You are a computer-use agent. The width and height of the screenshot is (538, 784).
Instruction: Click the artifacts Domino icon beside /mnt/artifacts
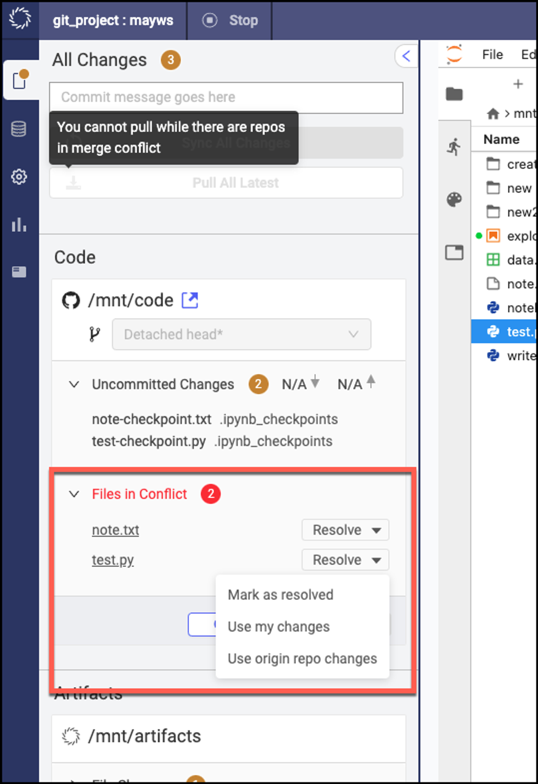pyautogui.click(x=71, y=736)
